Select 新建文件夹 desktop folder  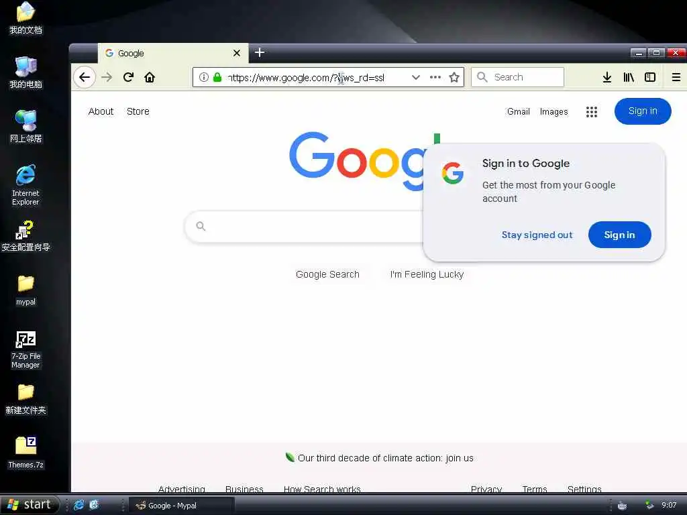25,399
